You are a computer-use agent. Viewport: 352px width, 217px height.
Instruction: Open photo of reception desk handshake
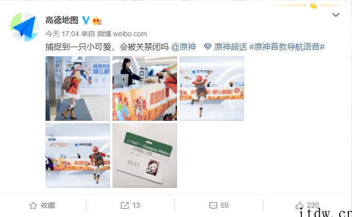pos(145,89)
